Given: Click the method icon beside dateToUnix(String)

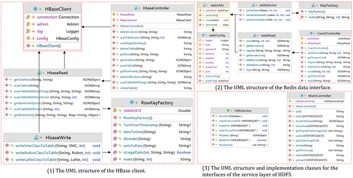Looking at the screenshot, I should tap(115, 132).
